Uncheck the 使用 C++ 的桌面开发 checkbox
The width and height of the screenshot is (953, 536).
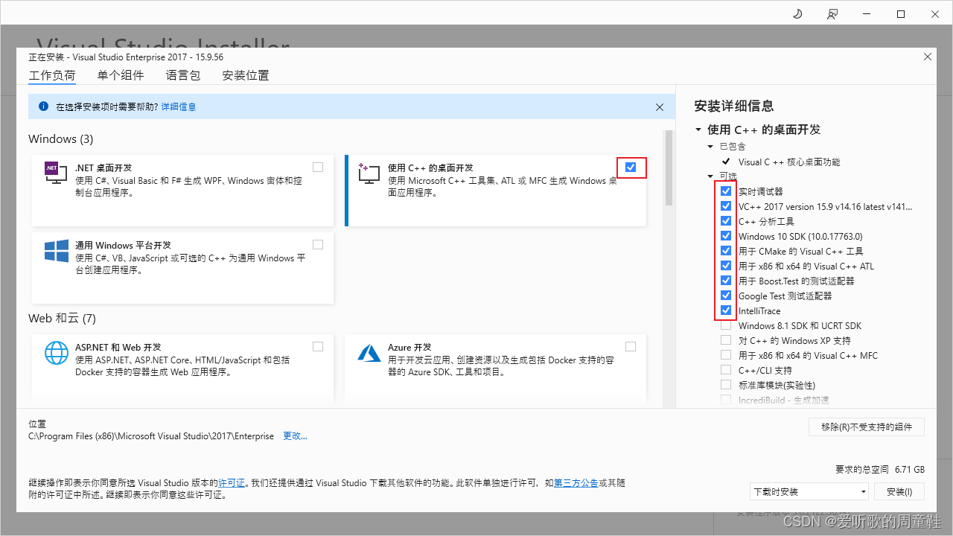coord(631,167)
